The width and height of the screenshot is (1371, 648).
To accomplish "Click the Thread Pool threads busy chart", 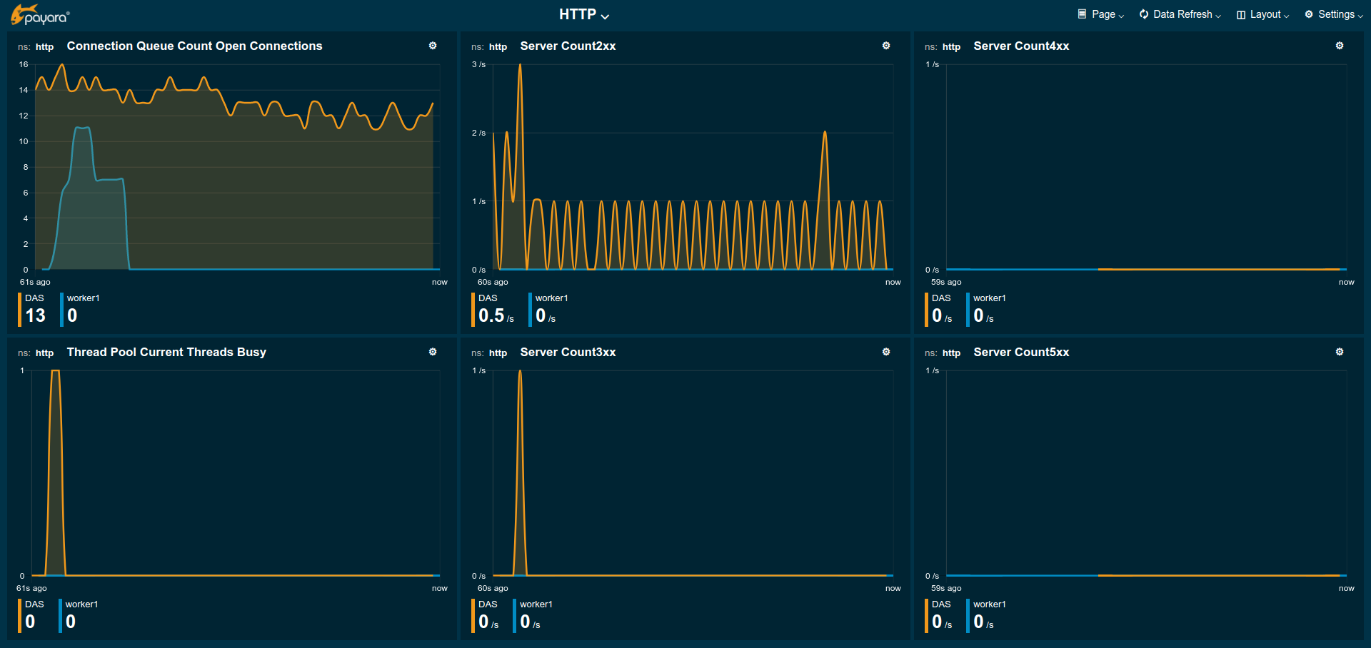I will click(236, 473).
